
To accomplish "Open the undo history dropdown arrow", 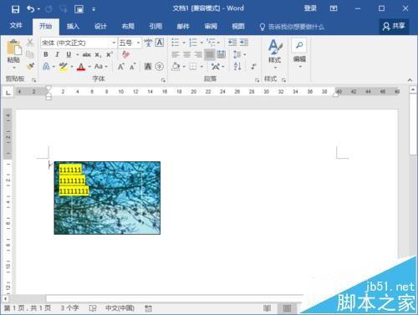I will 38,9.
